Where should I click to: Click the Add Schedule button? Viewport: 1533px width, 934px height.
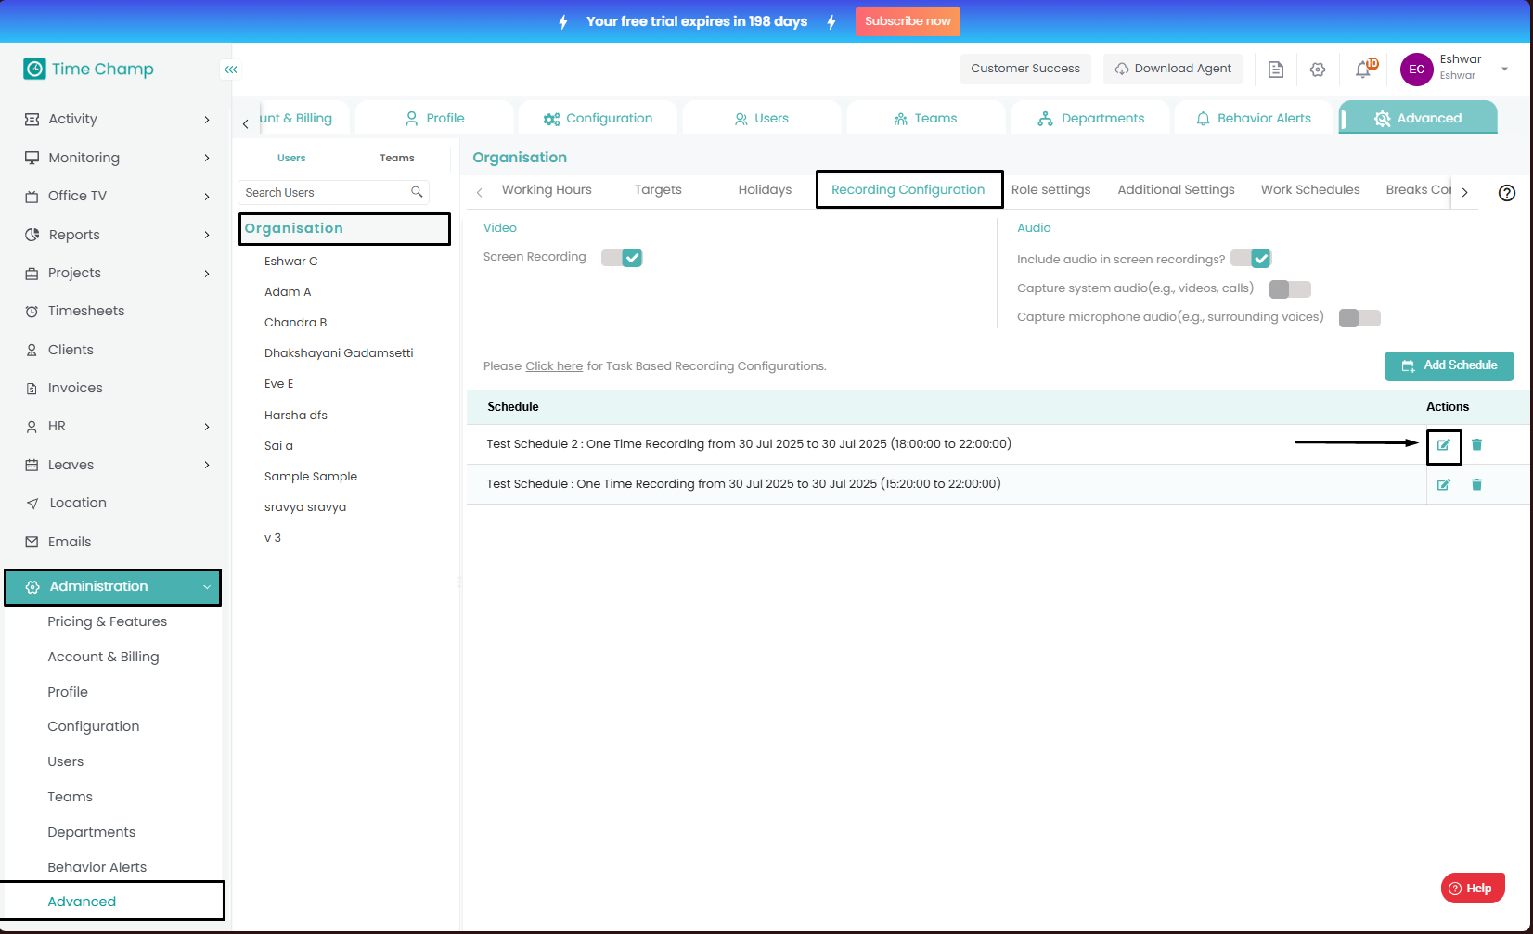(x=1449, y=365)
